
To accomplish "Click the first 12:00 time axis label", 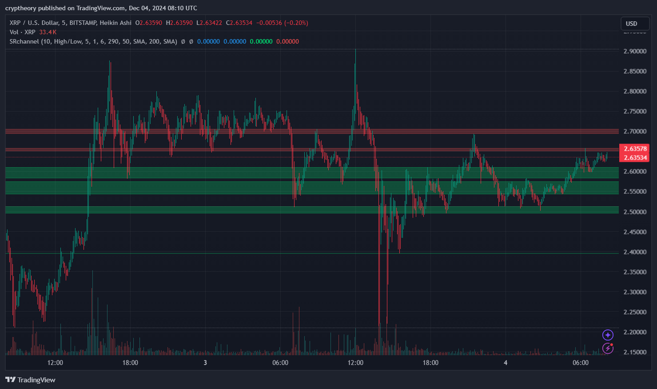I will tap(55, 363).
